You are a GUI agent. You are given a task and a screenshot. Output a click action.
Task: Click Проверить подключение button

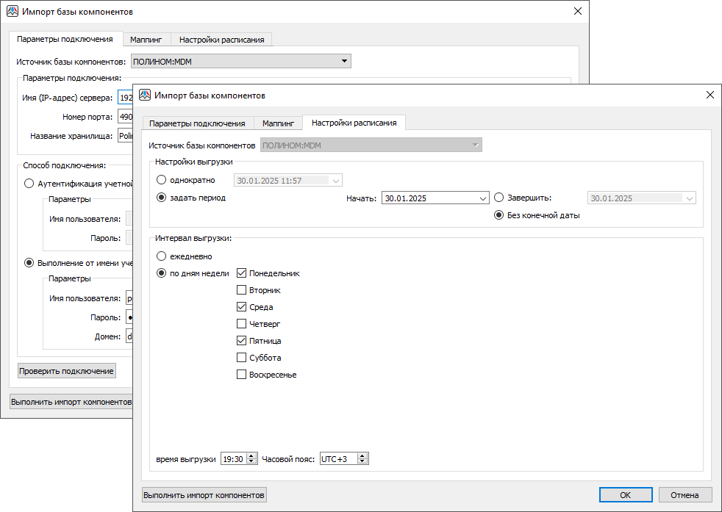click(x=67, y=371)
